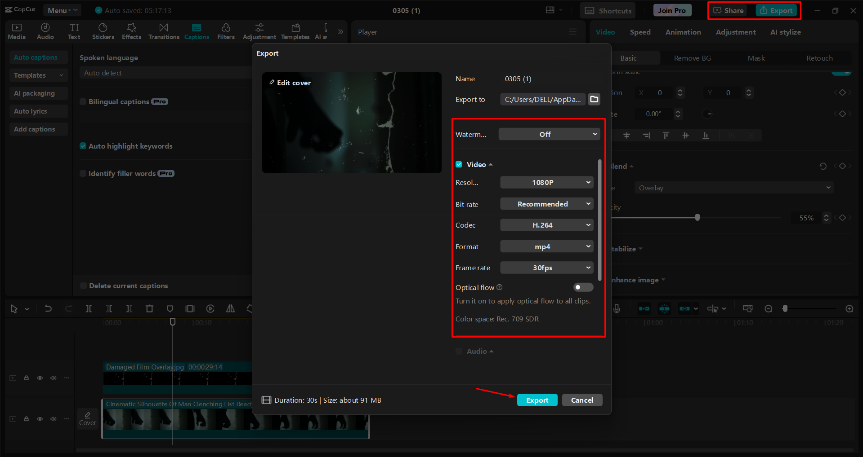The height and width of the screenshot is (457, 863).
Task: Enable the Optical flow toggle
Action: click(583, 287)
